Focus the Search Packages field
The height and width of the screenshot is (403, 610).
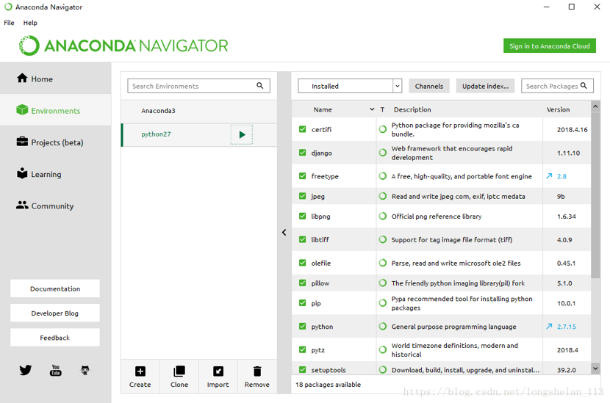coord(557,86)
